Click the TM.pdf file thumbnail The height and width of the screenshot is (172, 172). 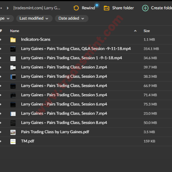click(x=13, y=142)
